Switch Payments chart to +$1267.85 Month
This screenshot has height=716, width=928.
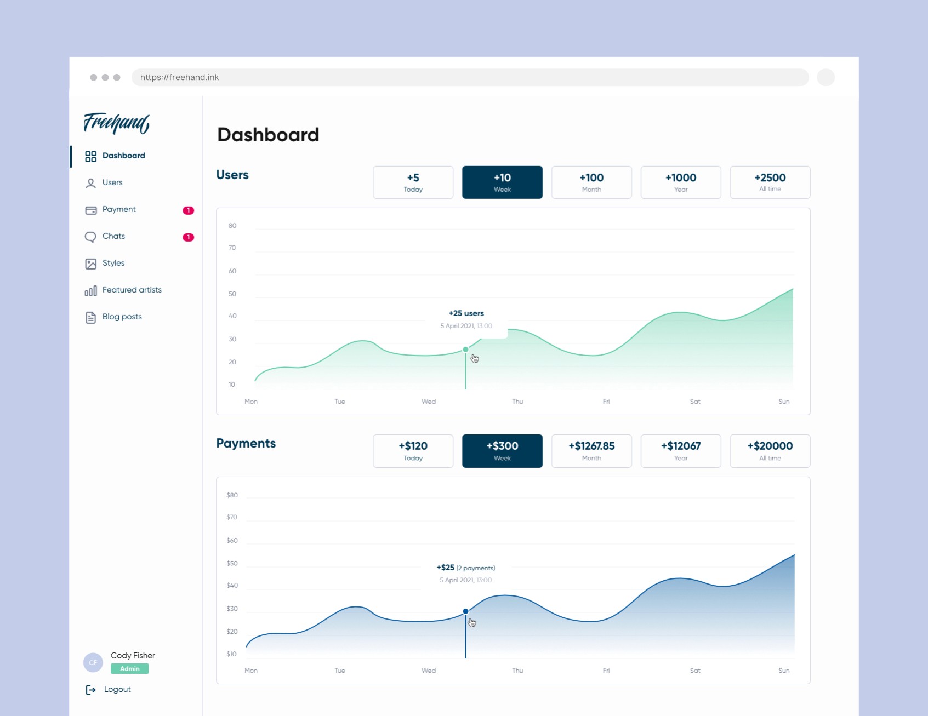tap(591, 451)
